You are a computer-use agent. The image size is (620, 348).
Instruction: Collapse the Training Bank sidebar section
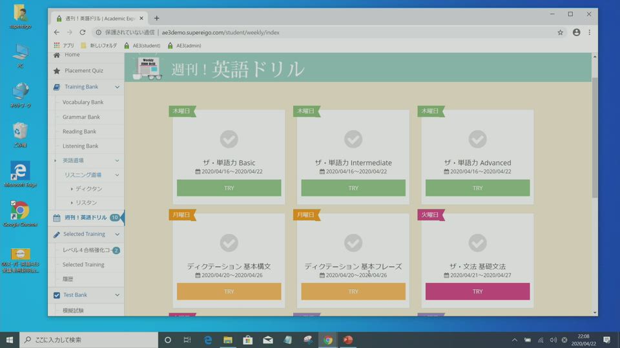click(x=117, y=87)
